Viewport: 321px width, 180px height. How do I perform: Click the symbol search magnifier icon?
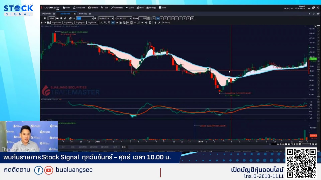click(95, 18)
